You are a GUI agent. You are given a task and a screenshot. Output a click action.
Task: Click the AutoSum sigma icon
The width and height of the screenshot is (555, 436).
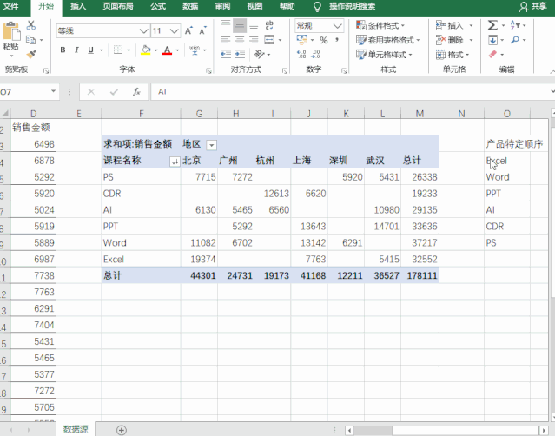(x=492, y=25)
